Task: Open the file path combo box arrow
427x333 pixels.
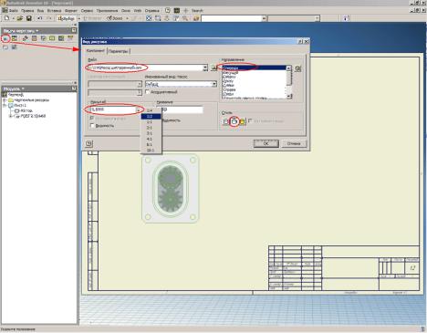Action: (205, 68)
